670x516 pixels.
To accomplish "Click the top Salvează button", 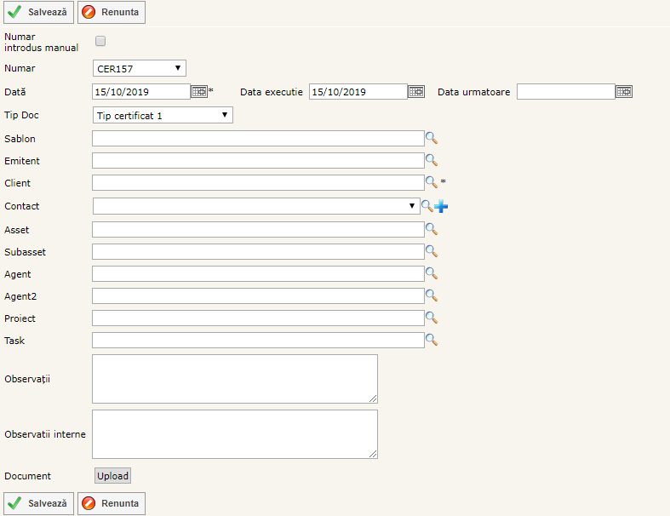I will 38,12.
